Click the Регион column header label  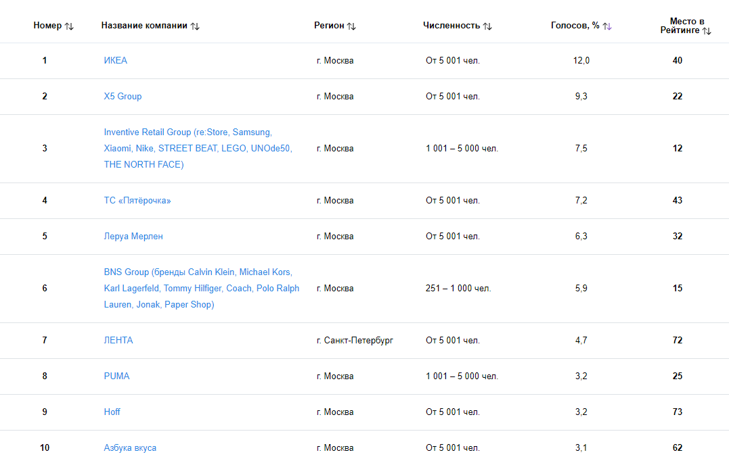point(329,26)
